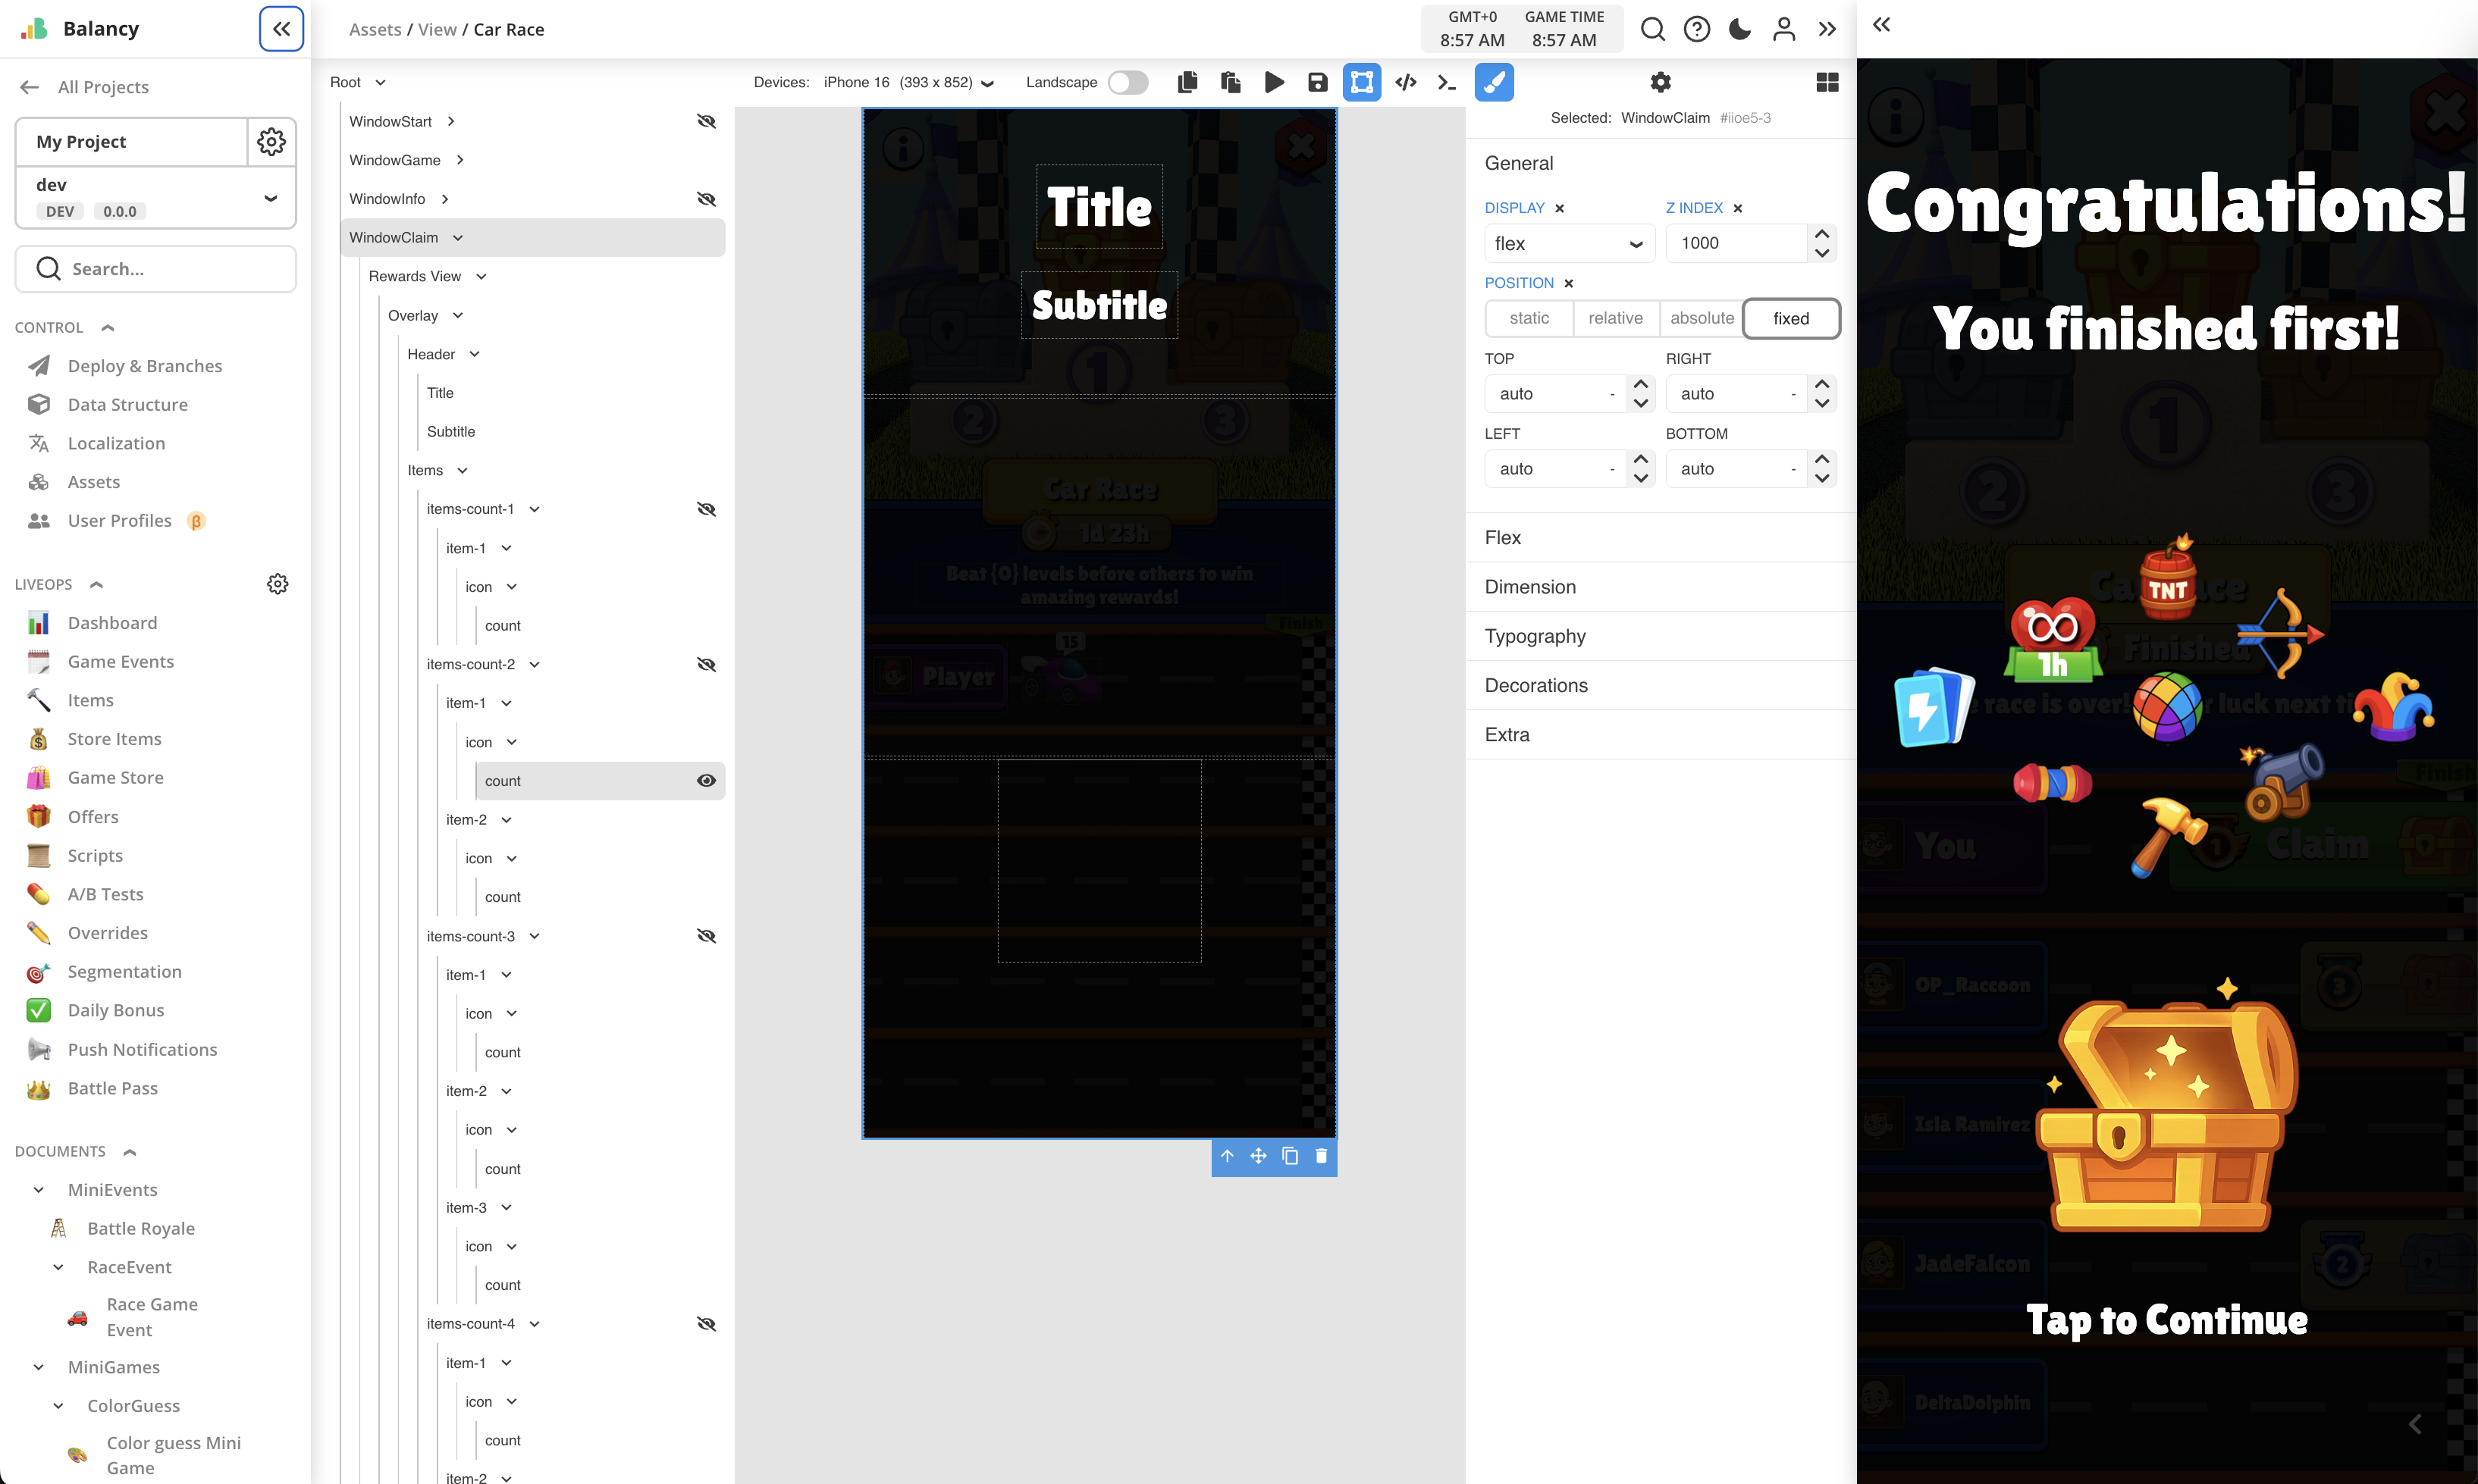Toggle the Landscape orientation switch
Screen dimensions: 2478x1484
(1128, 82)
